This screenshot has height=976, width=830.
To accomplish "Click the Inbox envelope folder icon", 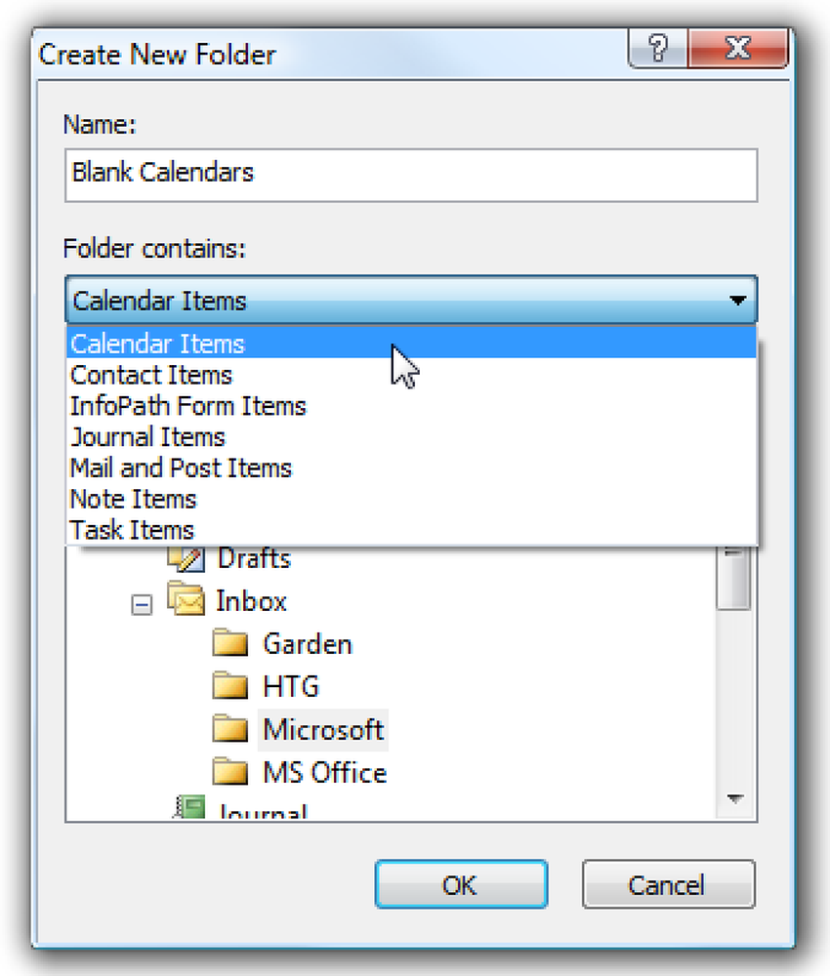I will tap(186, 599).
